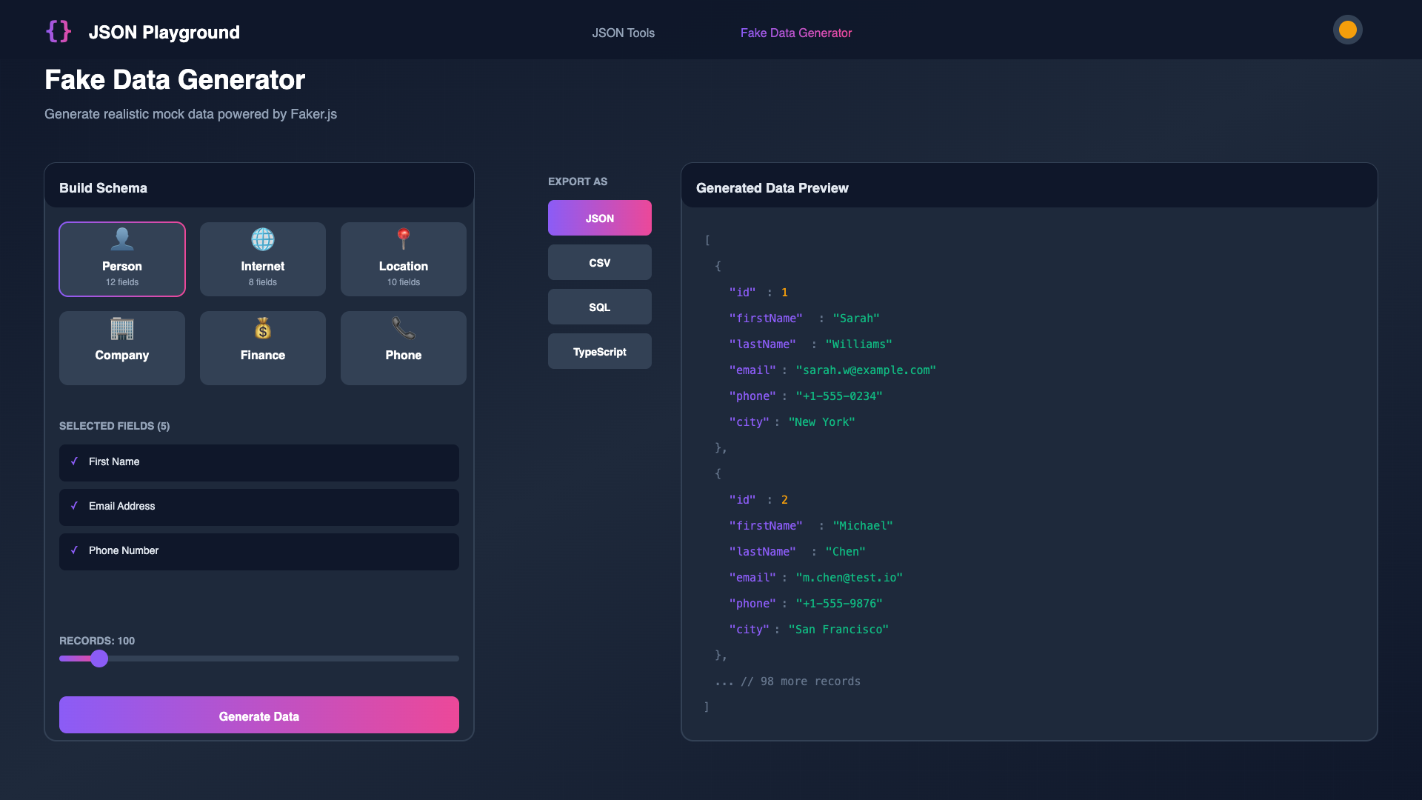Click the JSON Playground braces logo
This screenshot has width=1422, height=800.
pyautogui.click(x=59, y=31)
